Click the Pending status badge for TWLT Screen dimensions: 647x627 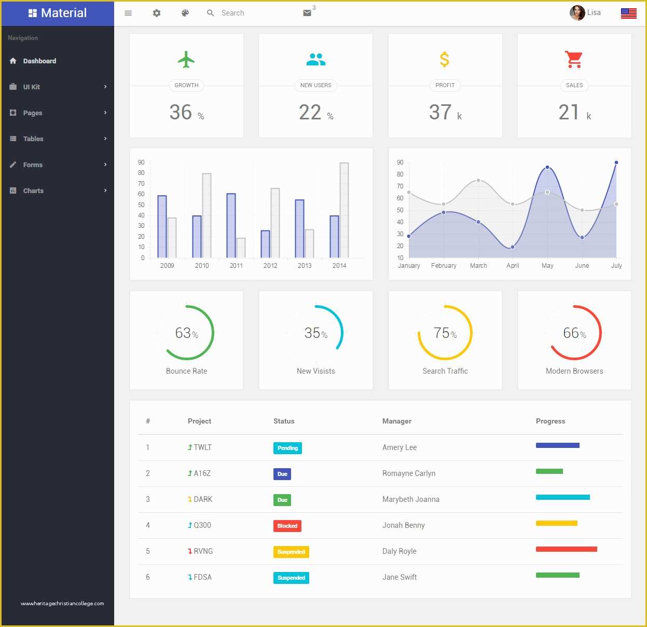(x=287, y=448)
